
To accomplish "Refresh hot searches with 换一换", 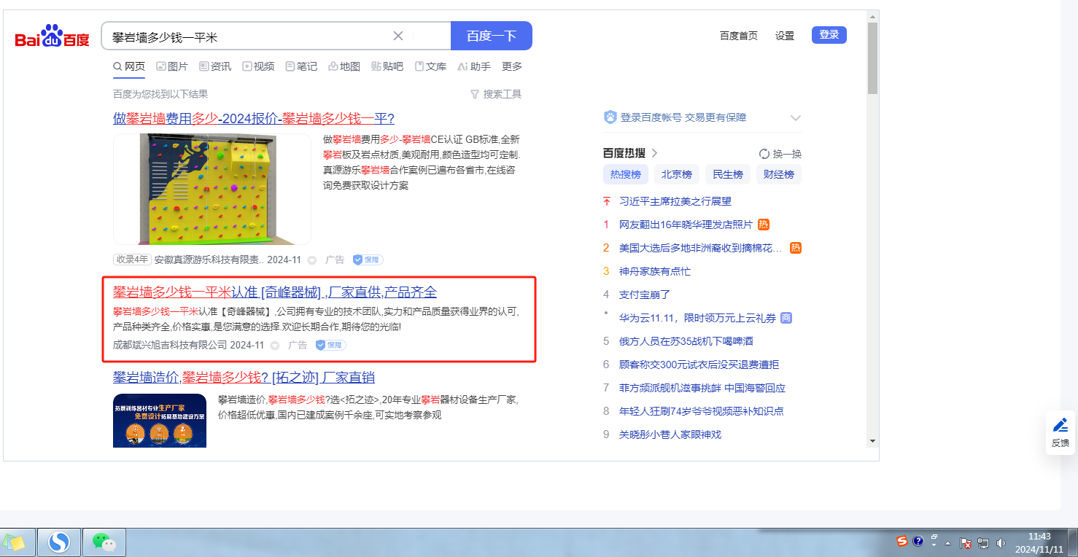I will [x=780, y=154].
